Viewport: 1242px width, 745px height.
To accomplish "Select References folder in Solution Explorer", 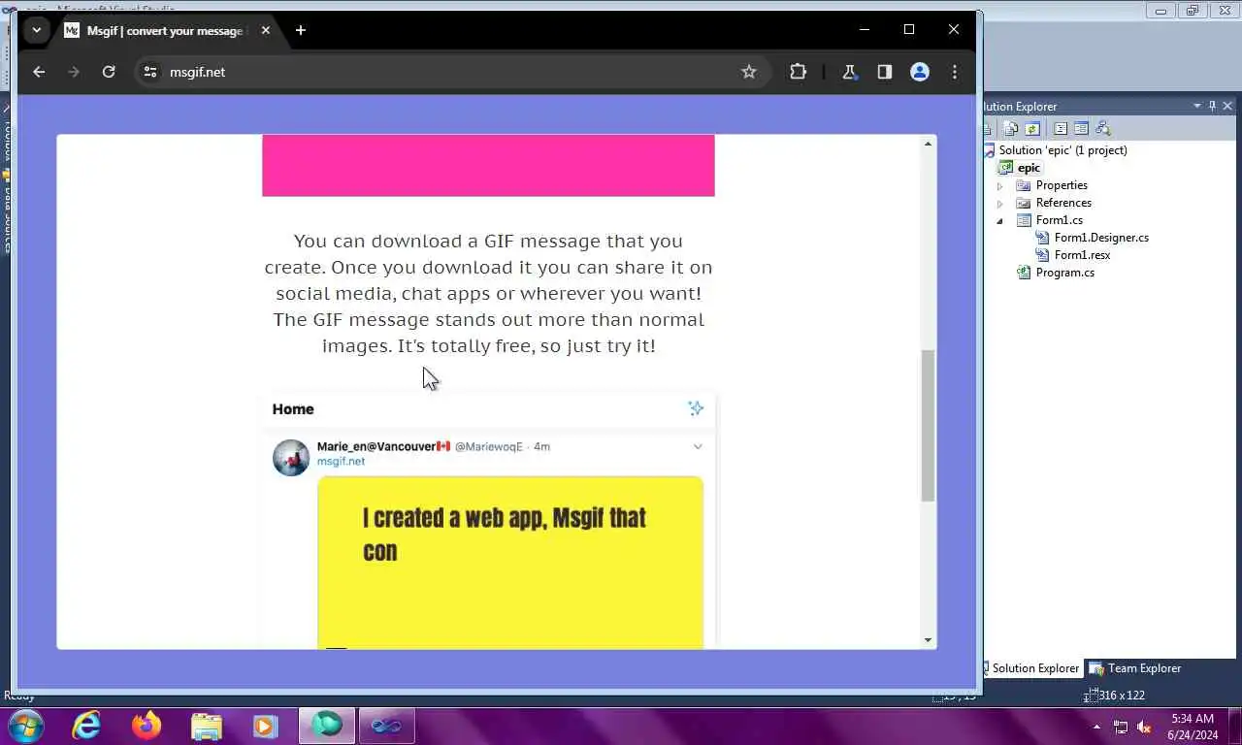I will pyautogui.click(x=1063, y=203).
